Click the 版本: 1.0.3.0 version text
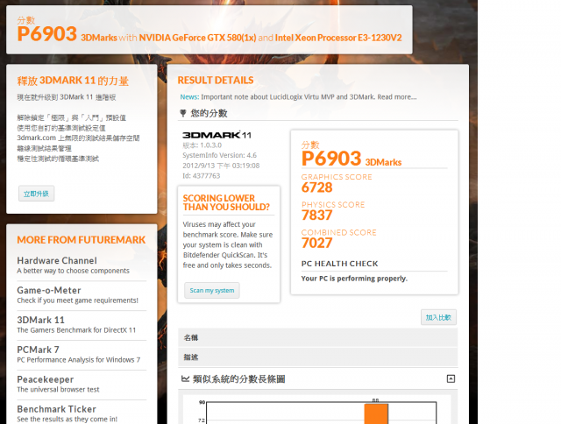Screen dimensions: 561x424 pos(202,145)
